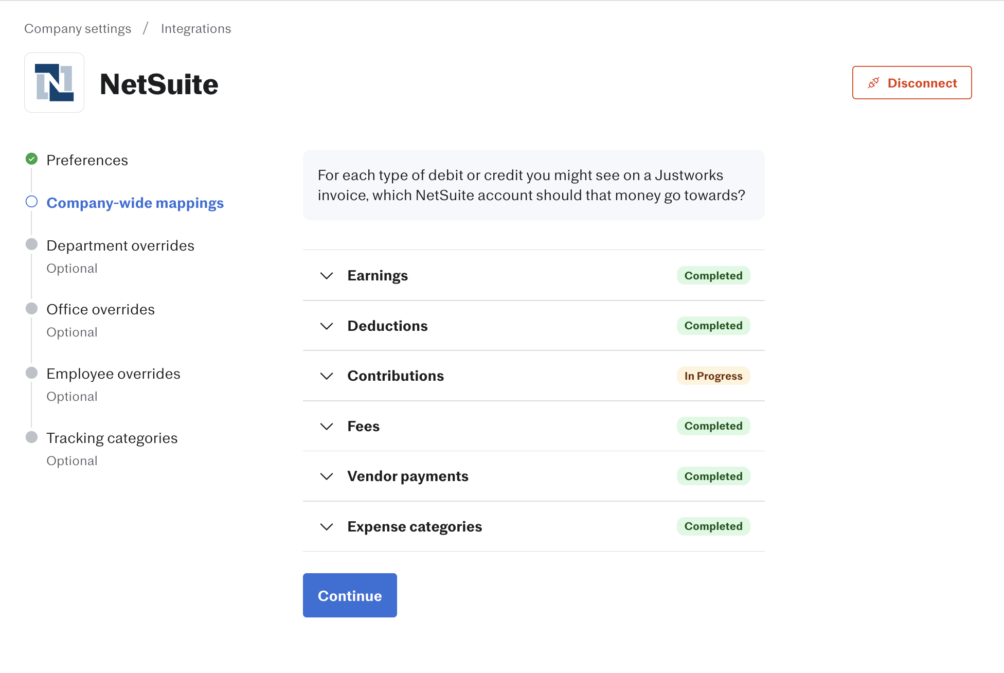Click the Completed badge for Deductions
This screenshot has height=673, width=1004.
(x=713, y=326)
